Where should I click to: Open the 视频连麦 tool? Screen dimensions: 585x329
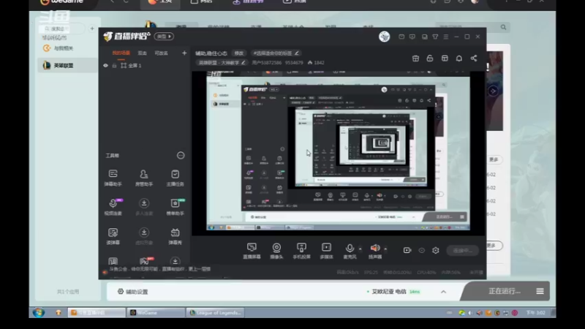[113, 207]
